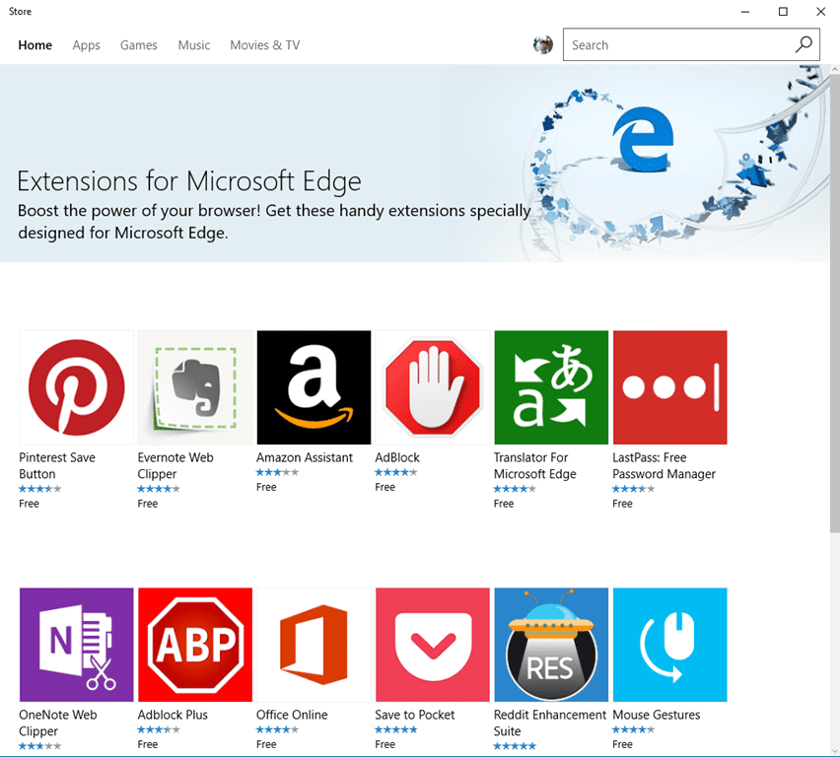Open the Reddit Enhancement Suite RES icon
This screenshot has width=840, height=757.
click(x=551, y=645)
